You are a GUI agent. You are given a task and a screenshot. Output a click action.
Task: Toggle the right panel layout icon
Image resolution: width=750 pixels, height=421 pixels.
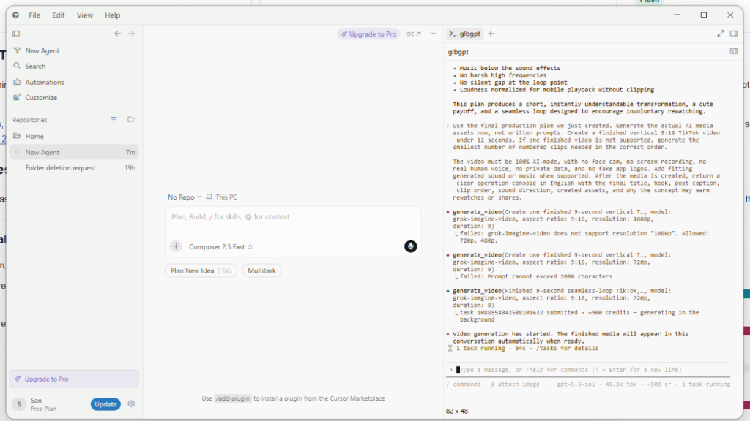point(734,34)
